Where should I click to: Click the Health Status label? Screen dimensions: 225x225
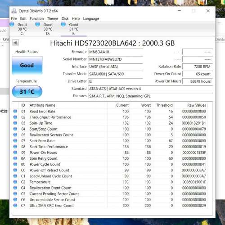pyautogui.click(x=27, y=52)
